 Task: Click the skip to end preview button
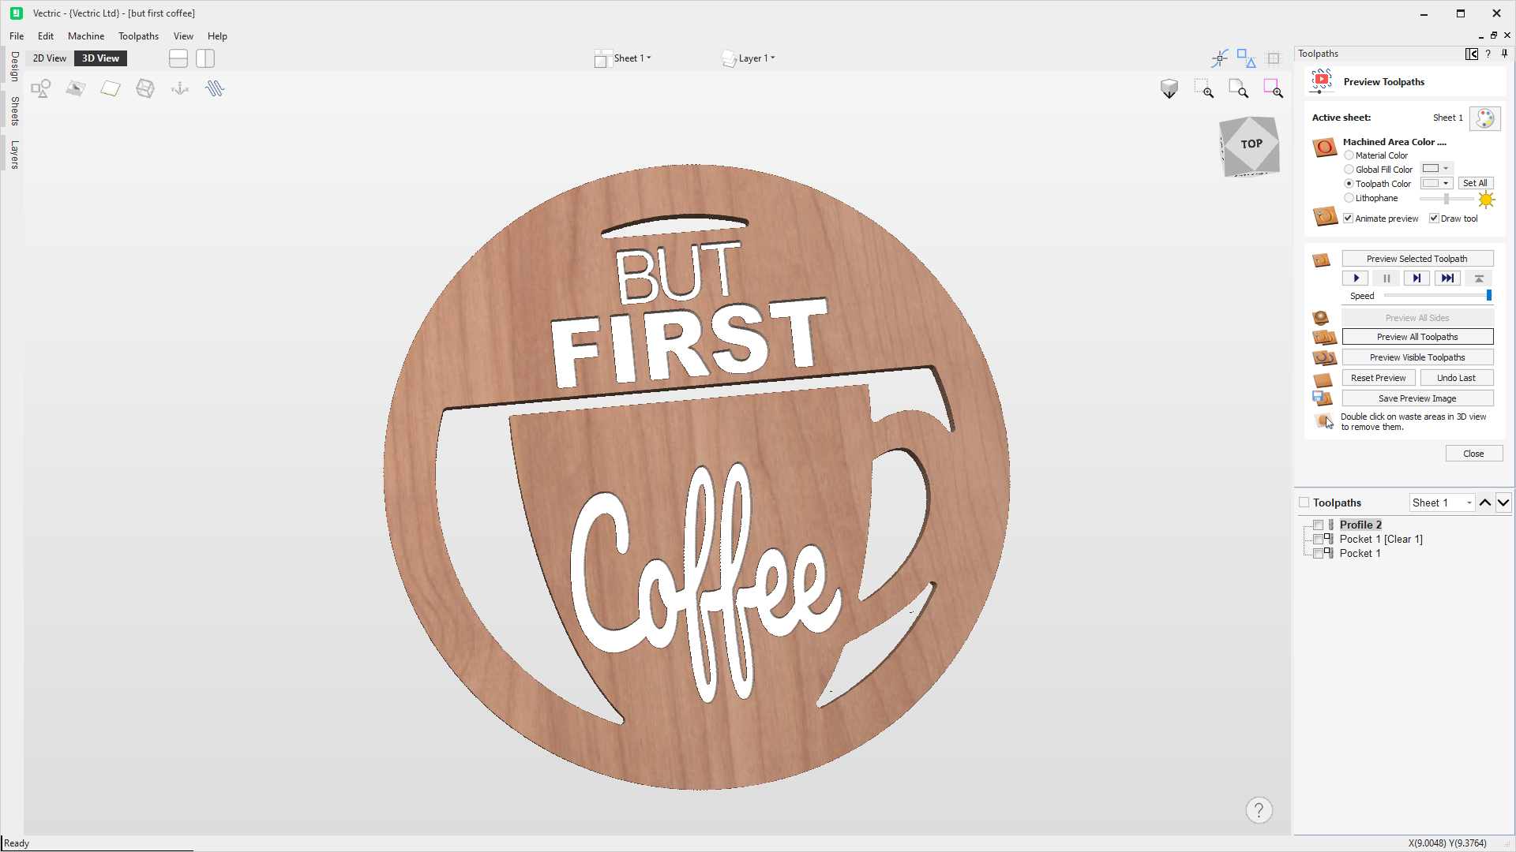[x=1447, y=278]
